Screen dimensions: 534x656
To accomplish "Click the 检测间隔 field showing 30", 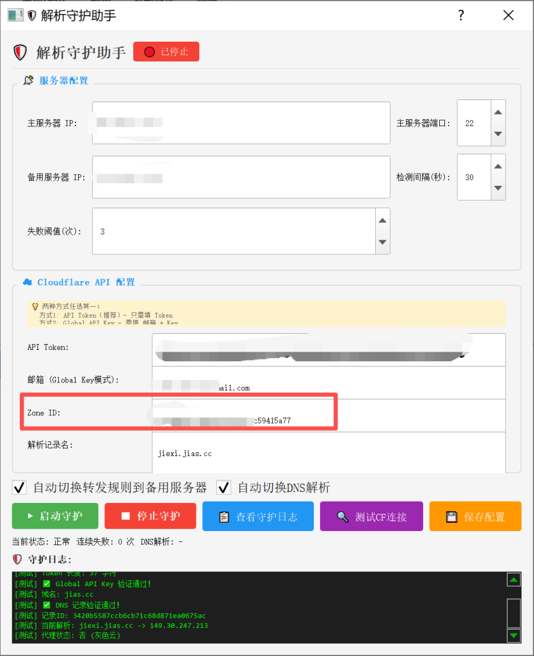I will (x=474, y=177).
